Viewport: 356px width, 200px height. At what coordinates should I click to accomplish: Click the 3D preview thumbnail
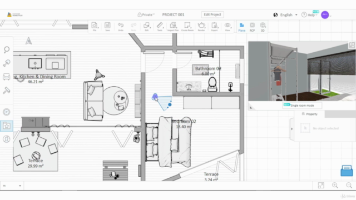point(302,71)
